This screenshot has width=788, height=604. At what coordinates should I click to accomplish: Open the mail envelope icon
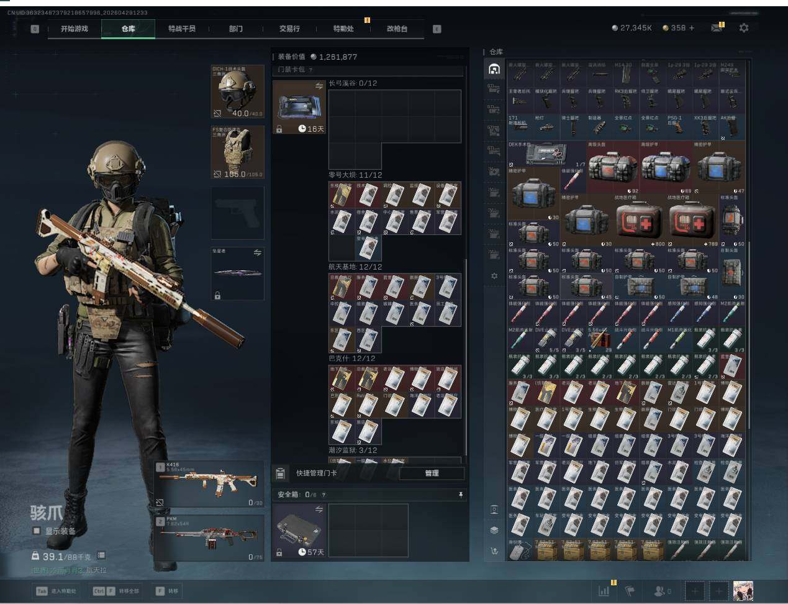tap(717, 28)
